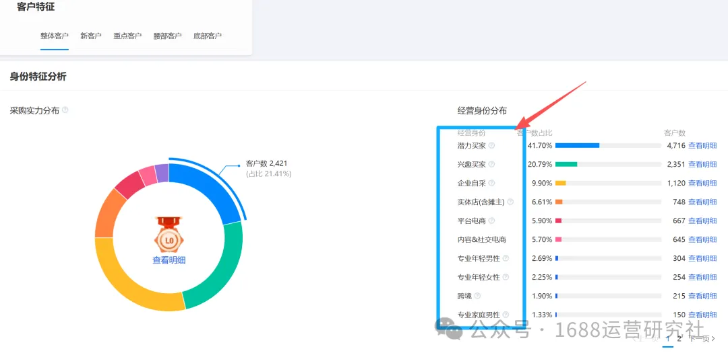Open 查看明细 for 内容&社交电商 row

point(702,239)
